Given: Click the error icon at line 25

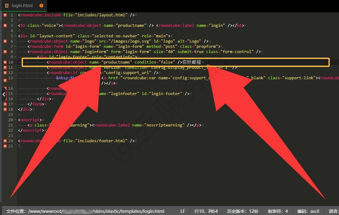Looking at the screenshot, I should pyautogui.click(x=5, y=146).
